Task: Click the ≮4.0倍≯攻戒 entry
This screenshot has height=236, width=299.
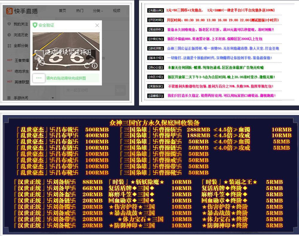Action: coord(232,148)
